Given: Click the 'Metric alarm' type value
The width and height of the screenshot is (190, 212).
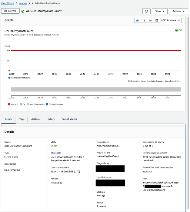Looking at the screenshot, I should (x=11, y=157).
